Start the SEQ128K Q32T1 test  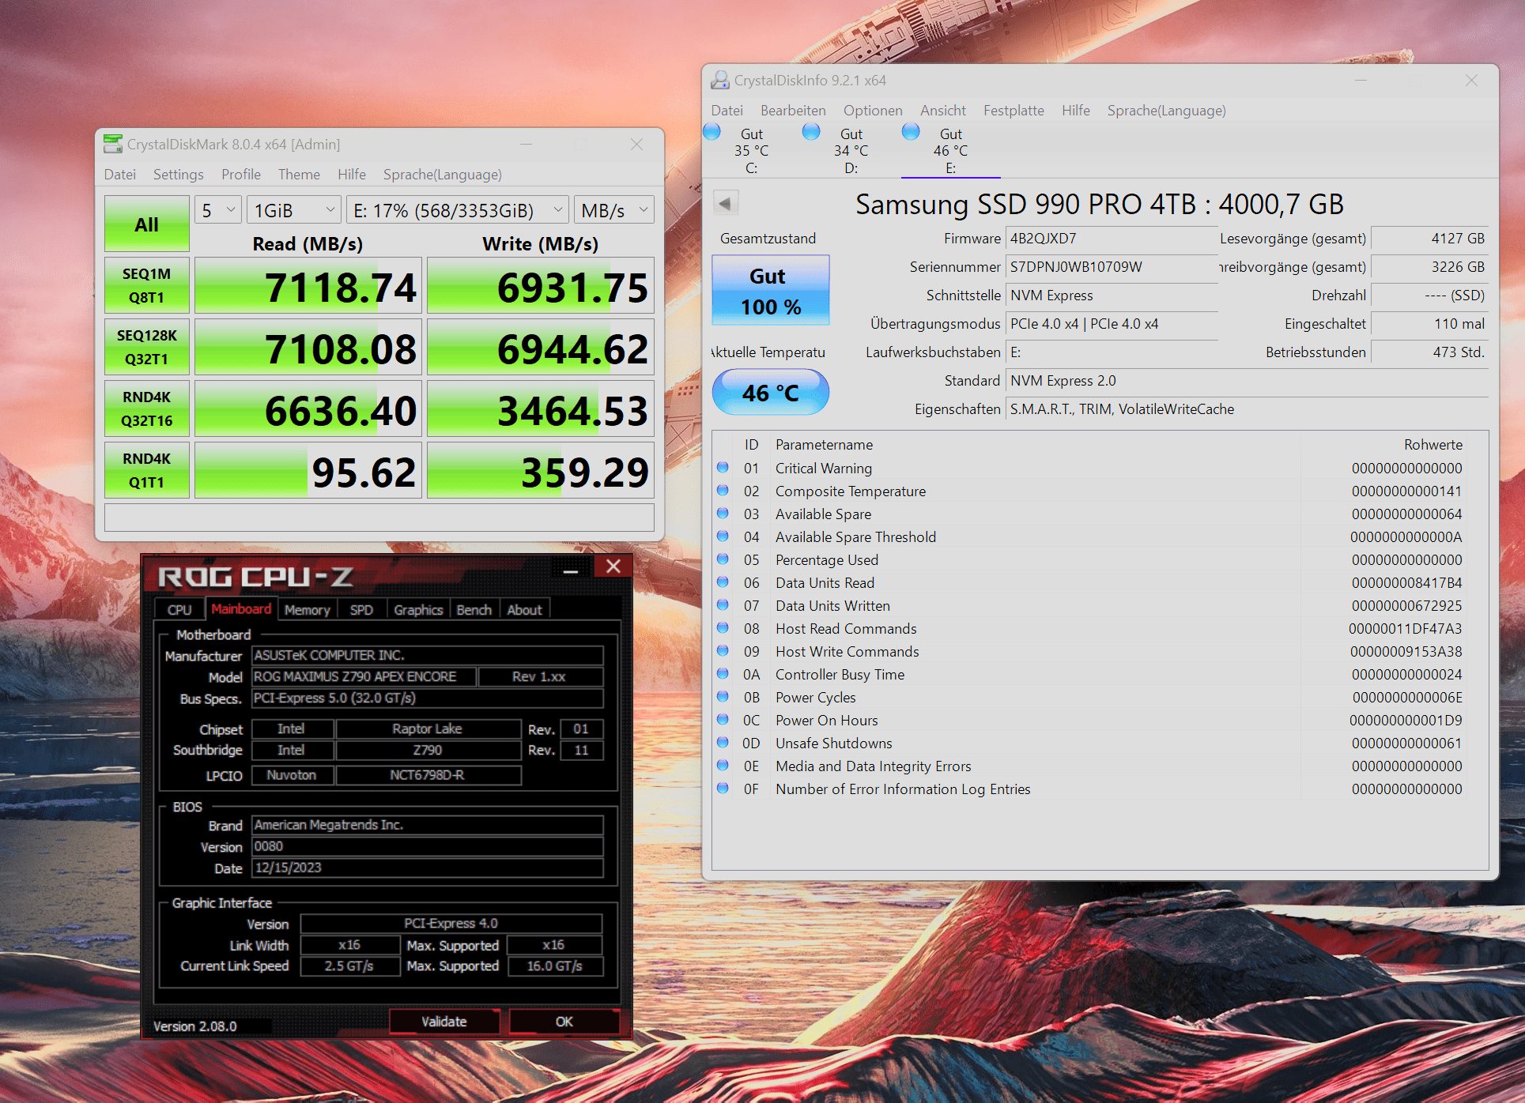147,347
